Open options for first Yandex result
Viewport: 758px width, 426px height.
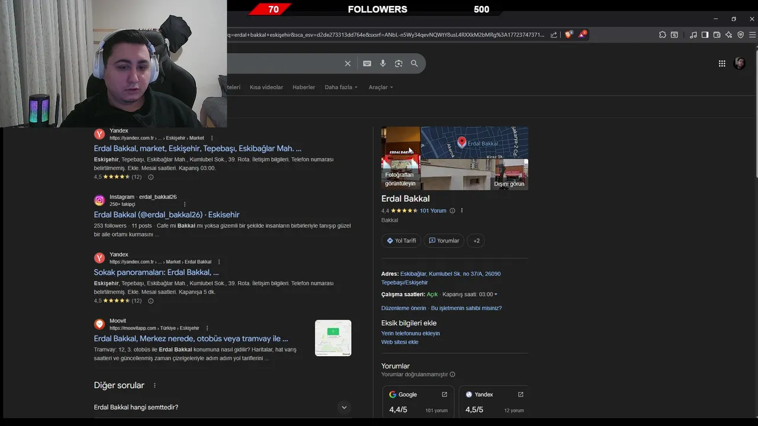coord(211,138)
